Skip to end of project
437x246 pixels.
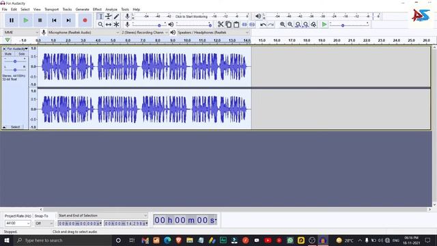[68, 20]
